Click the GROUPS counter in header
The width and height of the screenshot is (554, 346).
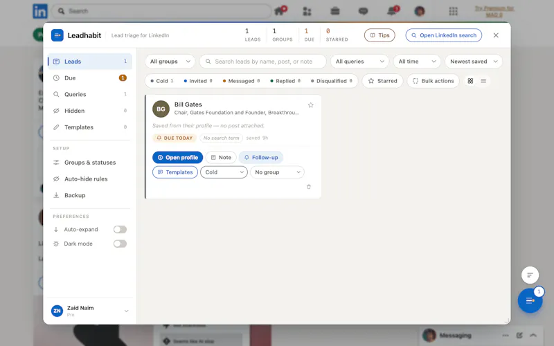pyautogui.click(x=283, y=35)
